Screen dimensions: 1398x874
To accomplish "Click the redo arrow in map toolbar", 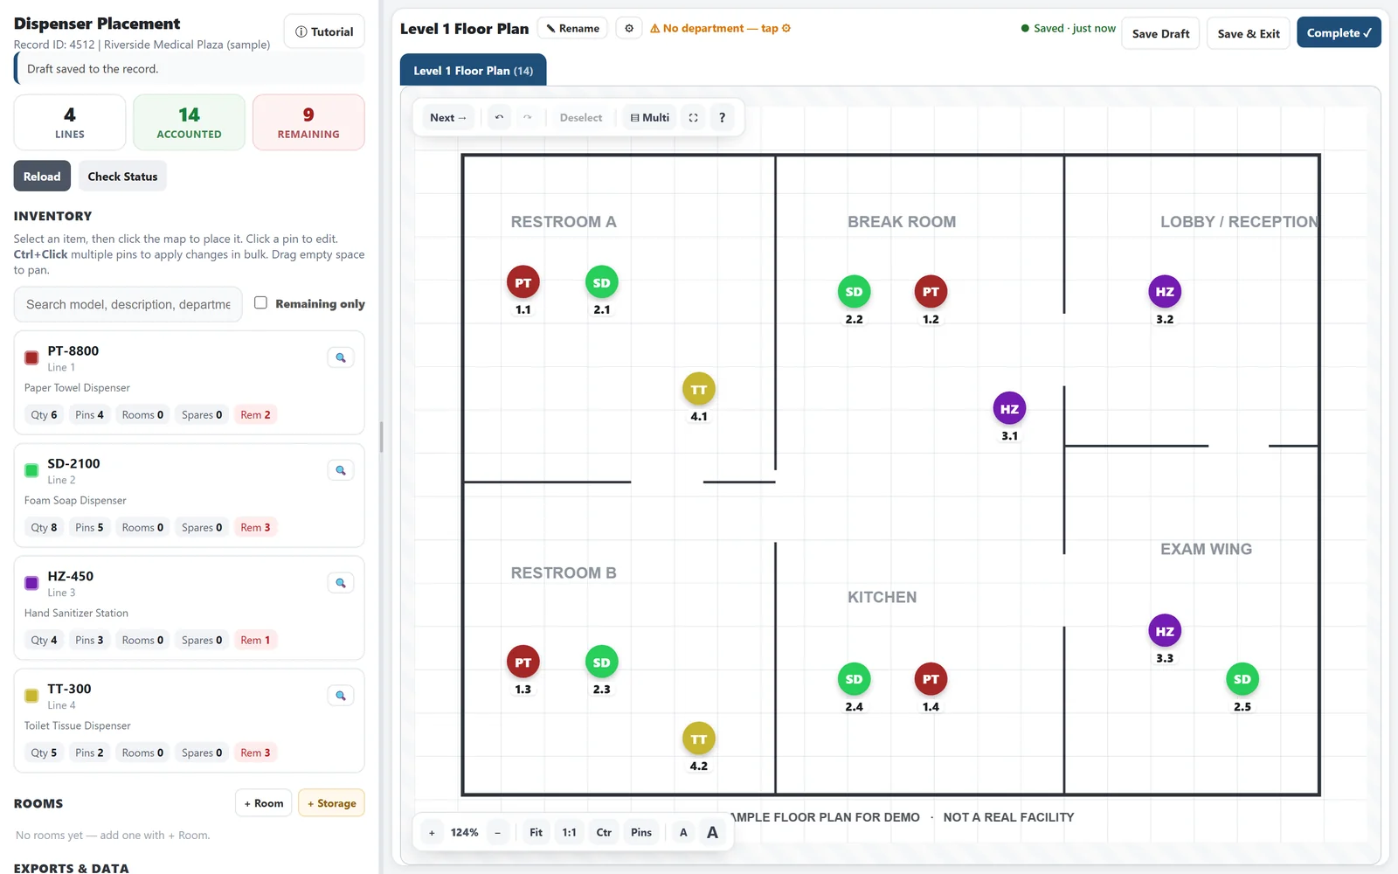I will tap(527, 117).
